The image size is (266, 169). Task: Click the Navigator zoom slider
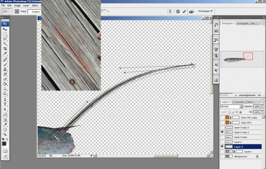click(247, 95)
